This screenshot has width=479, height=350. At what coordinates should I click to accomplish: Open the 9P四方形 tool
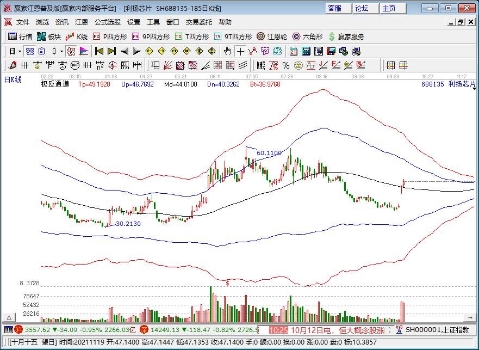click(x=151, y=36)
